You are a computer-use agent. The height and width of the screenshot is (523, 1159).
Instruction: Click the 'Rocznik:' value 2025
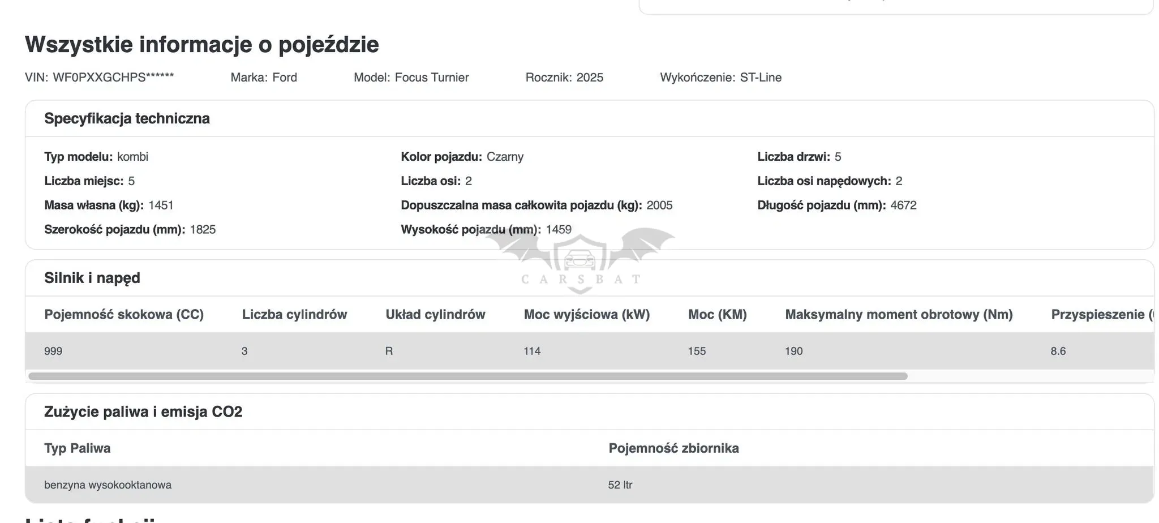click(590, 78)
